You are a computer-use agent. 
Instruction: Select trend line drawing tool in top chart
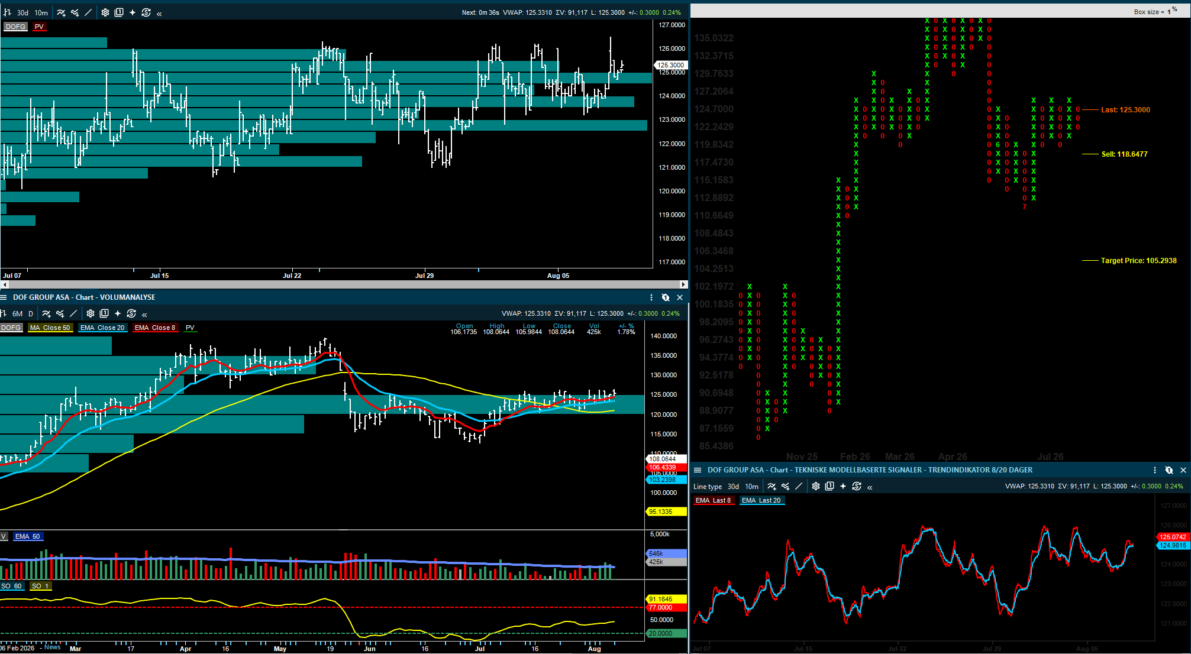click(88, 12)
